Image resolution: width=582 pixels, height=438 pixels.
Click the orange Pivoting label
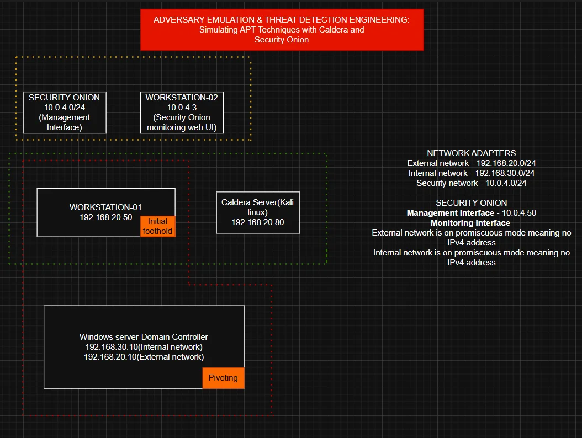pos(223,378)
